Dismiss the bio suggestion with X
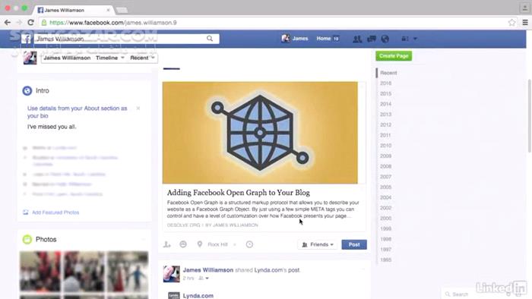Screen dimensions: 532x299 138,109
